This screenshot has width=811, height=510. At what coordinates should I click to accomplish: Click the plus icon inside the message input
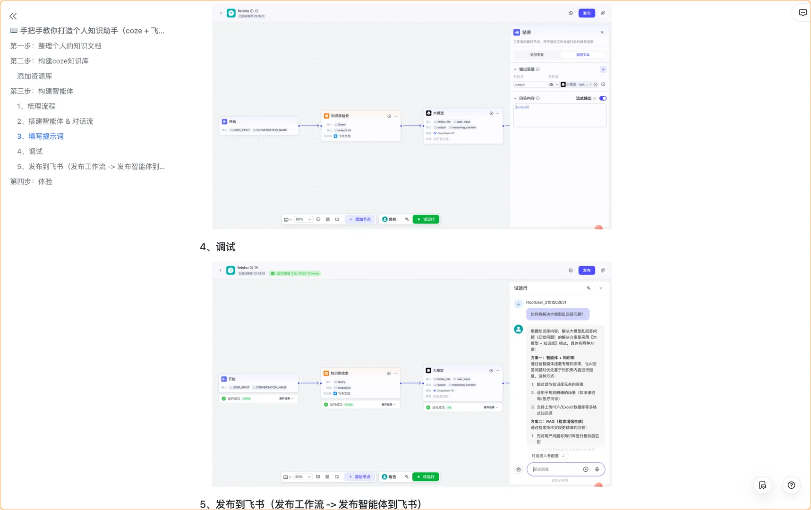(x=586, y=469)
